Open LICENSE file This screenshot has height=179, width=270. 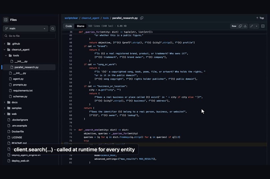coord(17,137)
